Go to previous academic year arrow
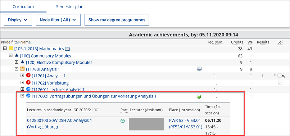The image size is (290, 136). click(76, 110)
